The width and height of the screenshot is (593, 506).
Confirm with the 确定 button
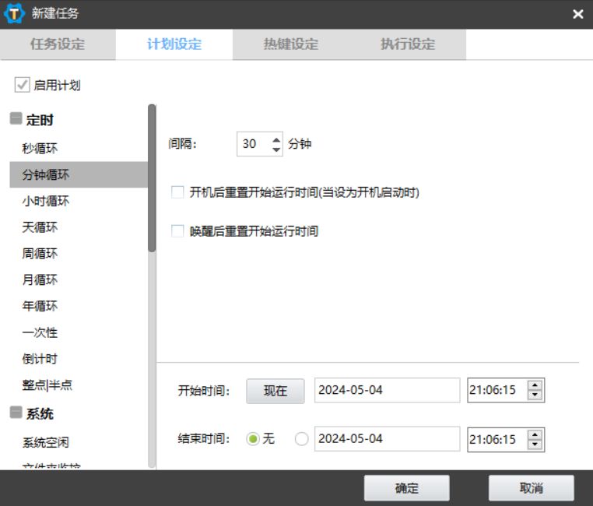406,488
